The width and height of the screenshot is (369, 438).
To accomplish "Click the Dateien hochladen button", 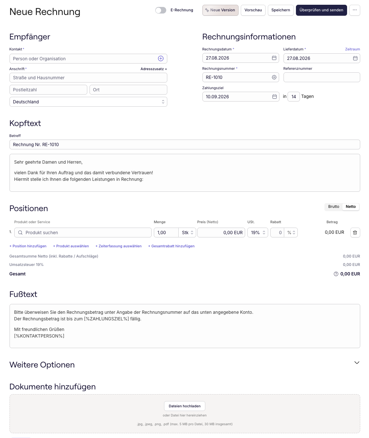I will click(184, 406).
